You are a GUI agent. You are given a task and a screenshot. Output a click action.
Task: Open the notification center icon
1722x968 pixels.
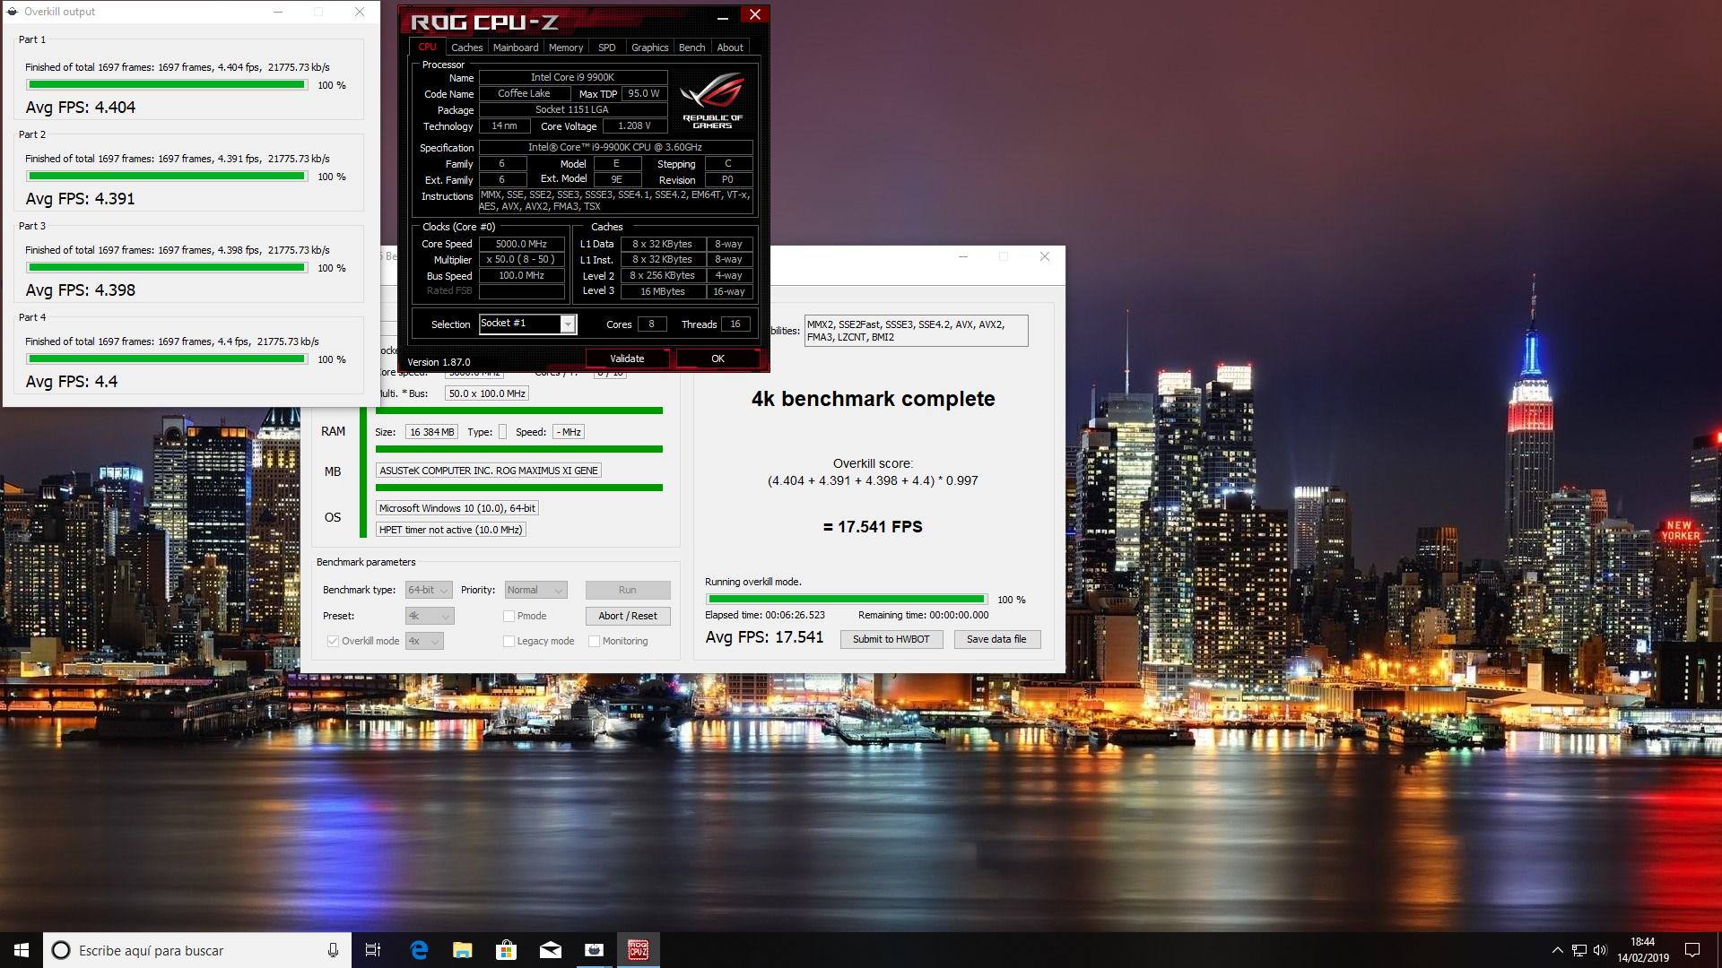1692,950
